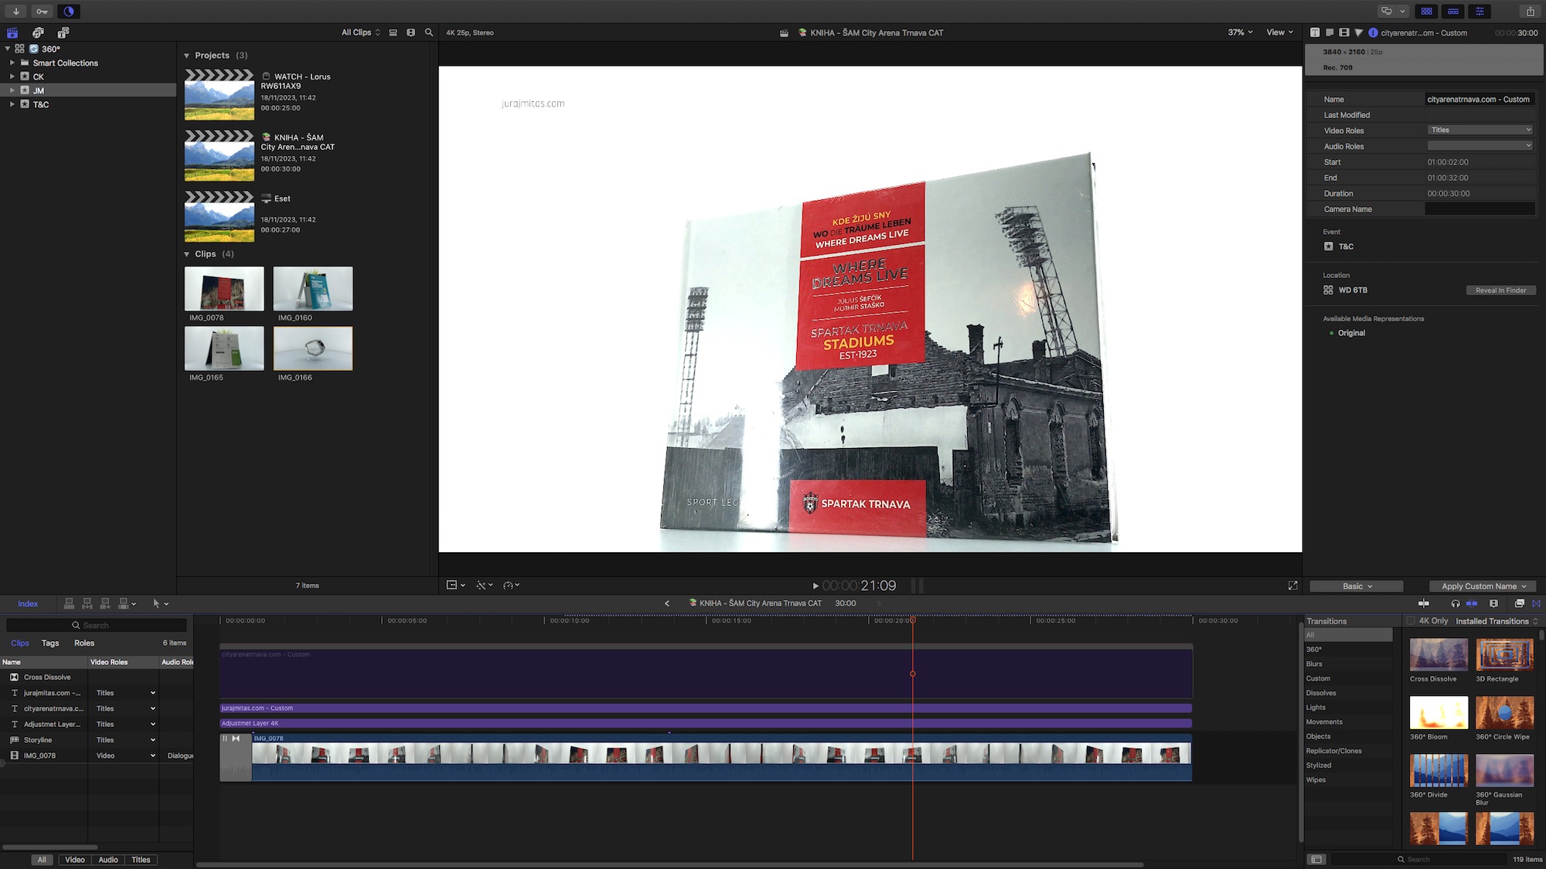1546x869 pixels.
Task: Collapse the Projects section
Action: coord(186,56)
